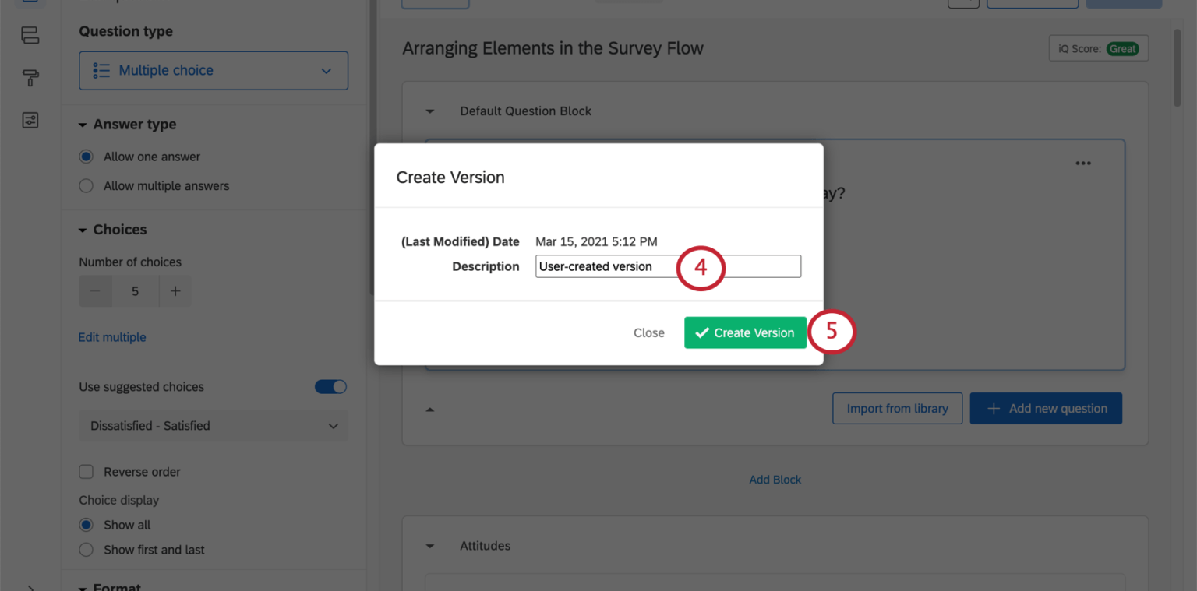Viewport: 1197px width, 591px height.
Task: Increase Number of choices with the plus stepper
Action: 175,290
